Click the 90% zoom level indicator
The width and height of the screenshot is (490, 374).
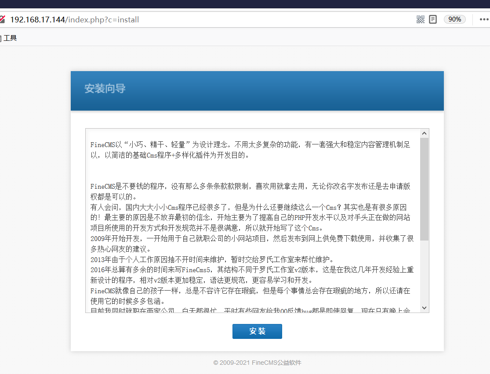[455, 19]
